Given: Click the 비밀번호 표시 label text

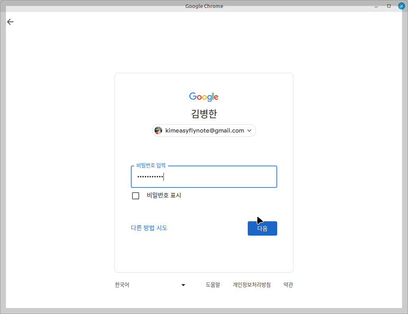Looking at the screenshot, I should (x=164, y=195).
